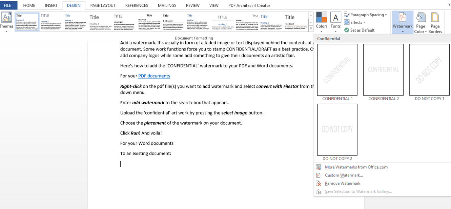Move the style gallery down one row
Image resolution: width=451 pixels, height=209 pixels.
click(x=311, y=22)
